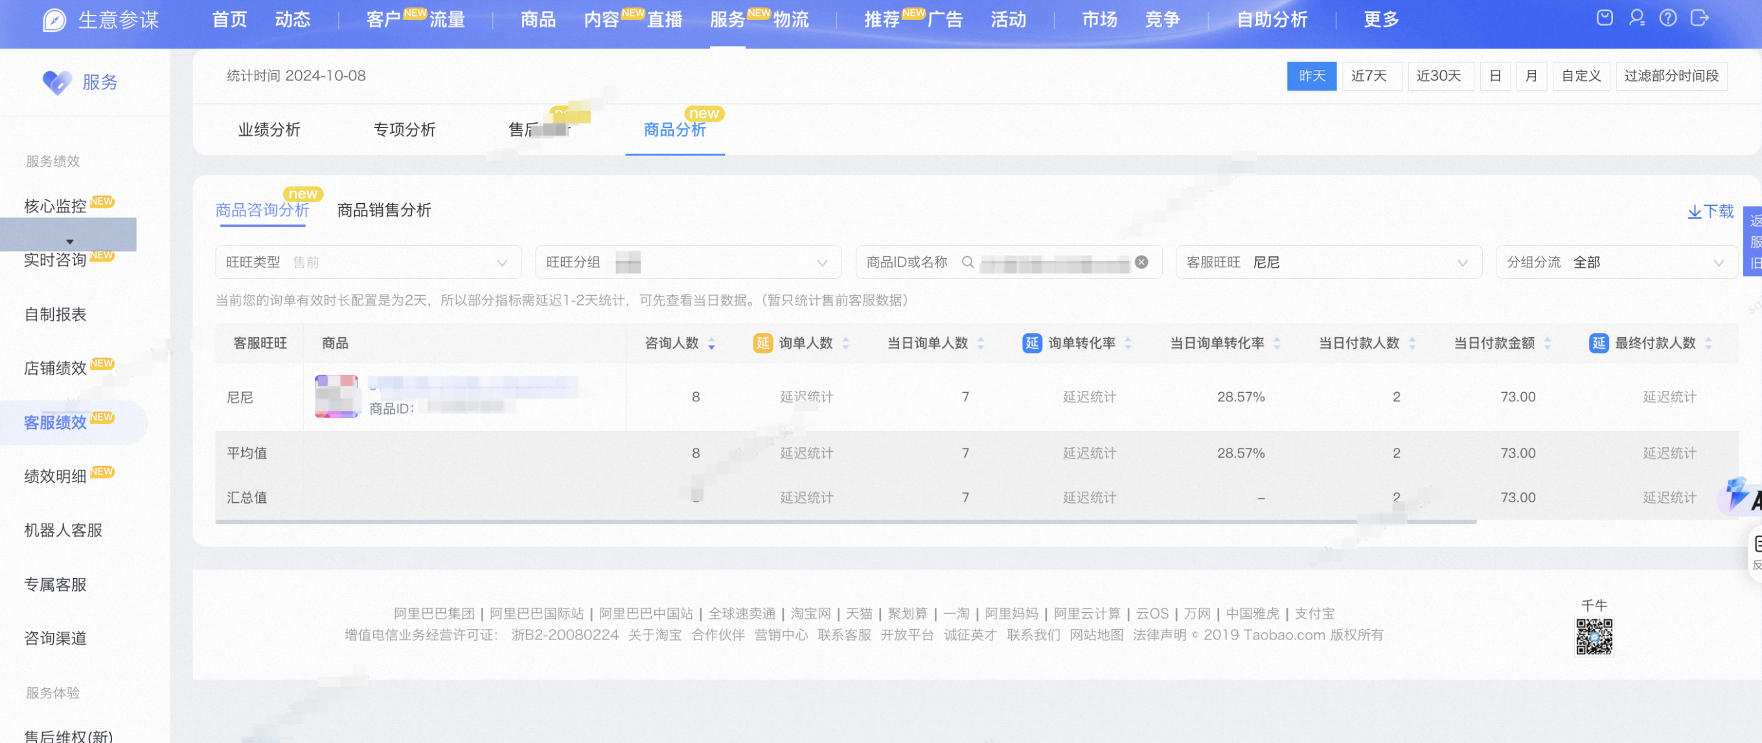The width and height of the screenshot is (1762, 743).
Task: Open 核心监控 in sidebar
Action: tap(56, 206)
